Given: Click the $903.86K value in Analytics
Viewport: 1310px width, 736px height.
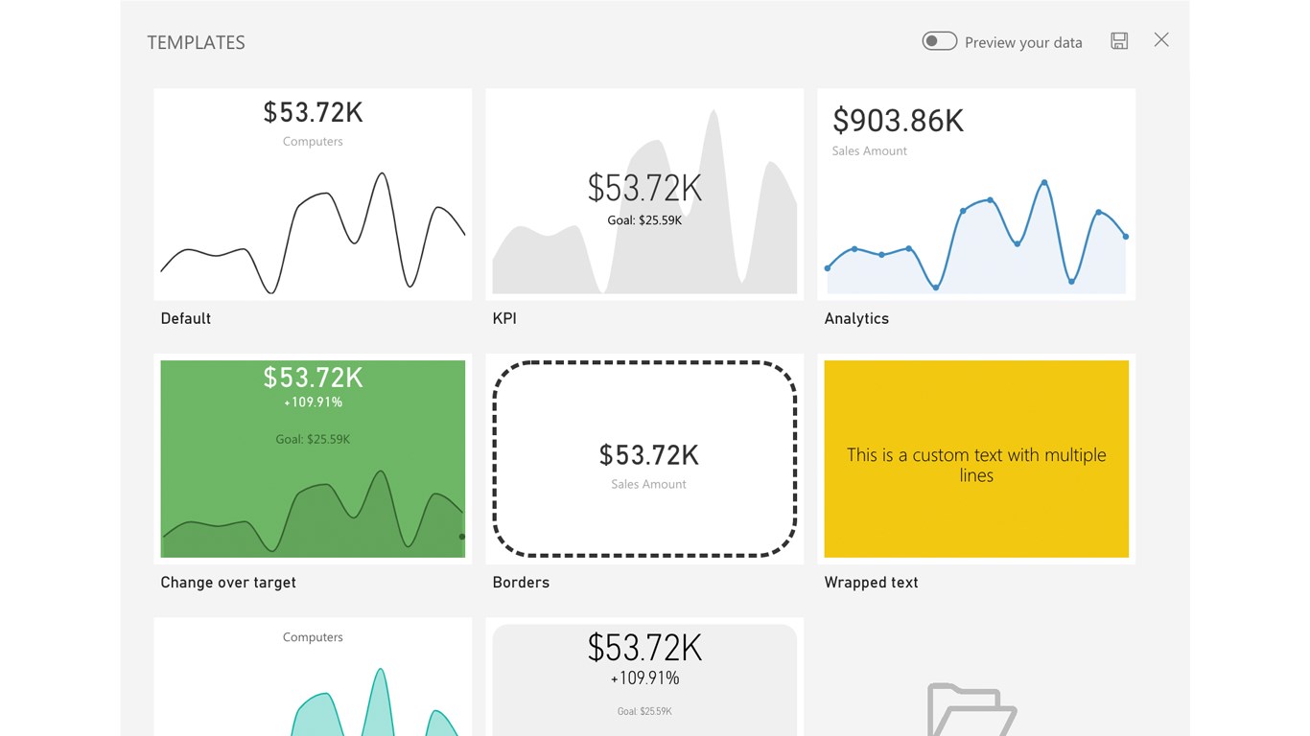Looking at the screenshot, I should 898,121.
